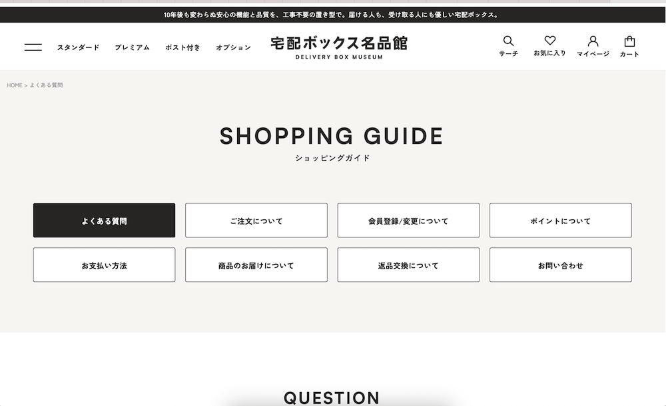The width and height of the screenshot is (666, 406).
Task: Select the よくある質問 tab button
Action: click(104, 220)
